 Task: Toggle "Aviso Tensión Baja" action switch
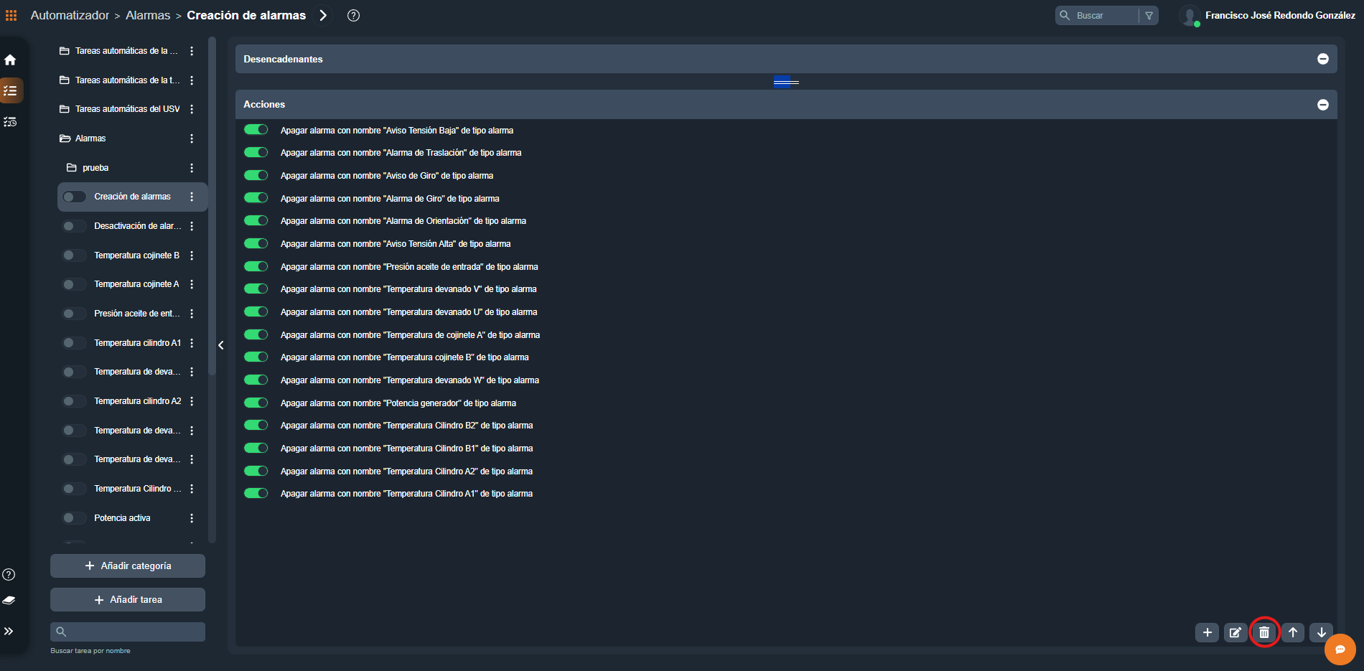pos(256,130)
